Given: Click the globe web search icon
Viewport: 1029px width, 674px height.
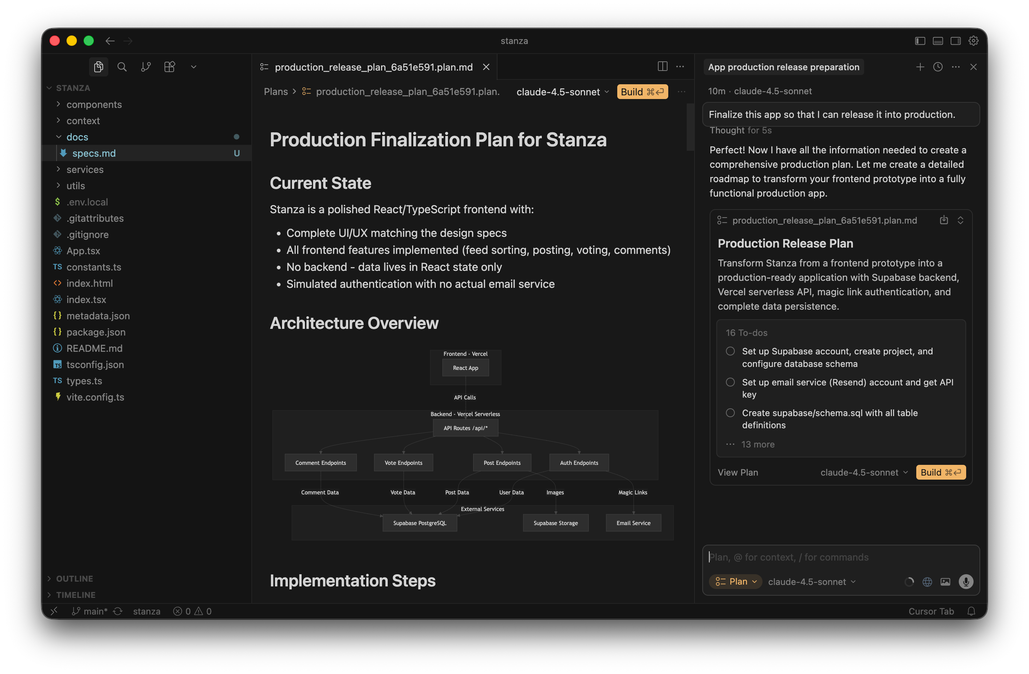Looking at the screenshot, I should [927, 582].
